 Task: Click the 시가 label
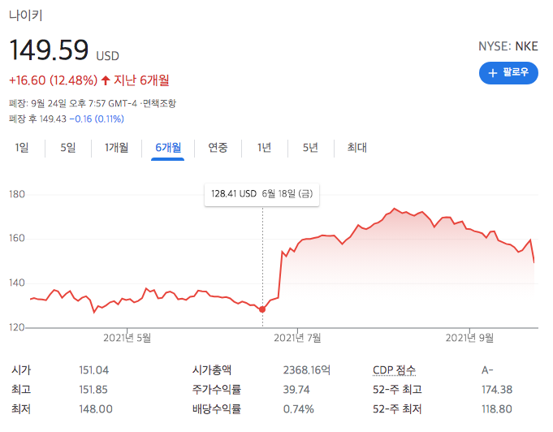21,370
